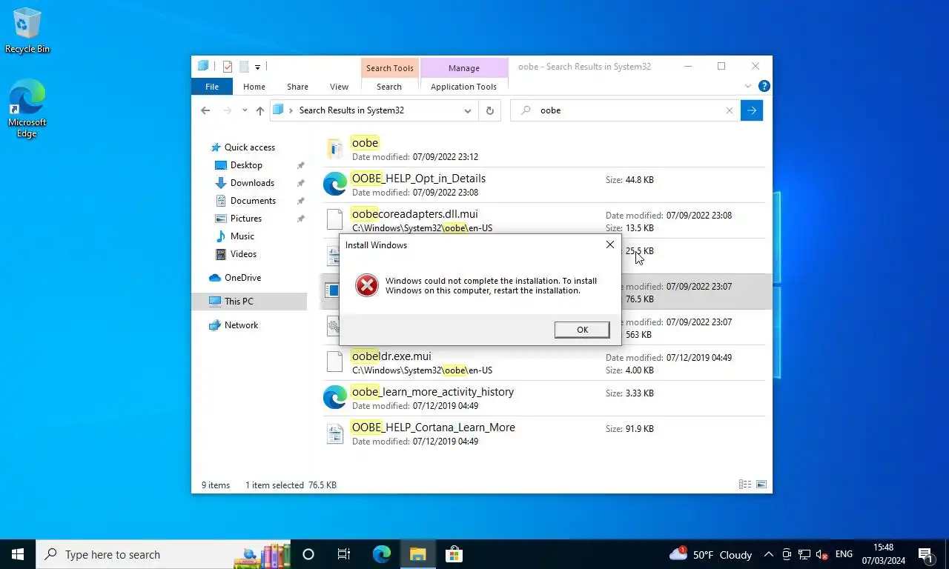Open the Windows Start menu
This screenshot has height=569, width=949.
tap(18, 554)
